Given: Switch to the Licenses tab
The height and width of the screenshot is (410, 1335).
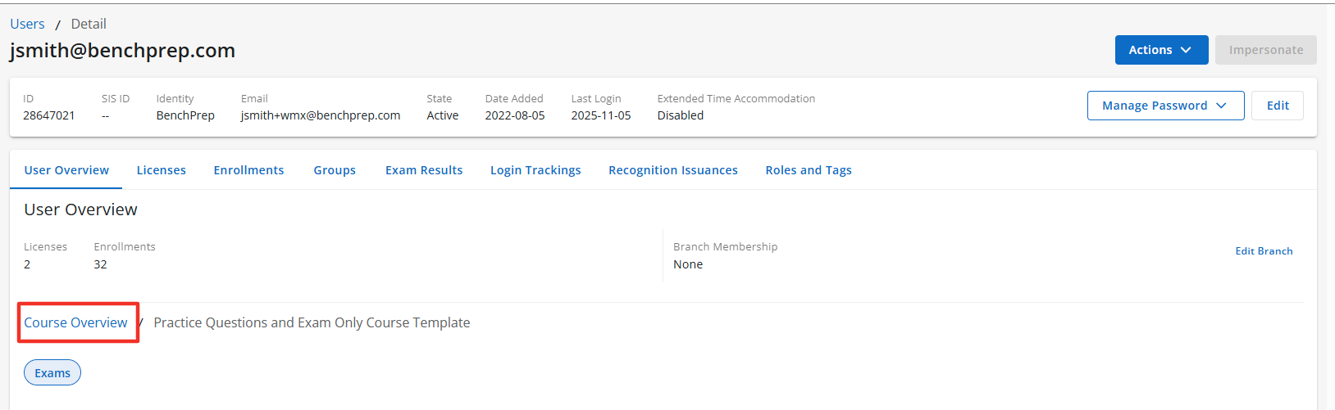Looking at the screenshot, I should [x=161, y=170].
